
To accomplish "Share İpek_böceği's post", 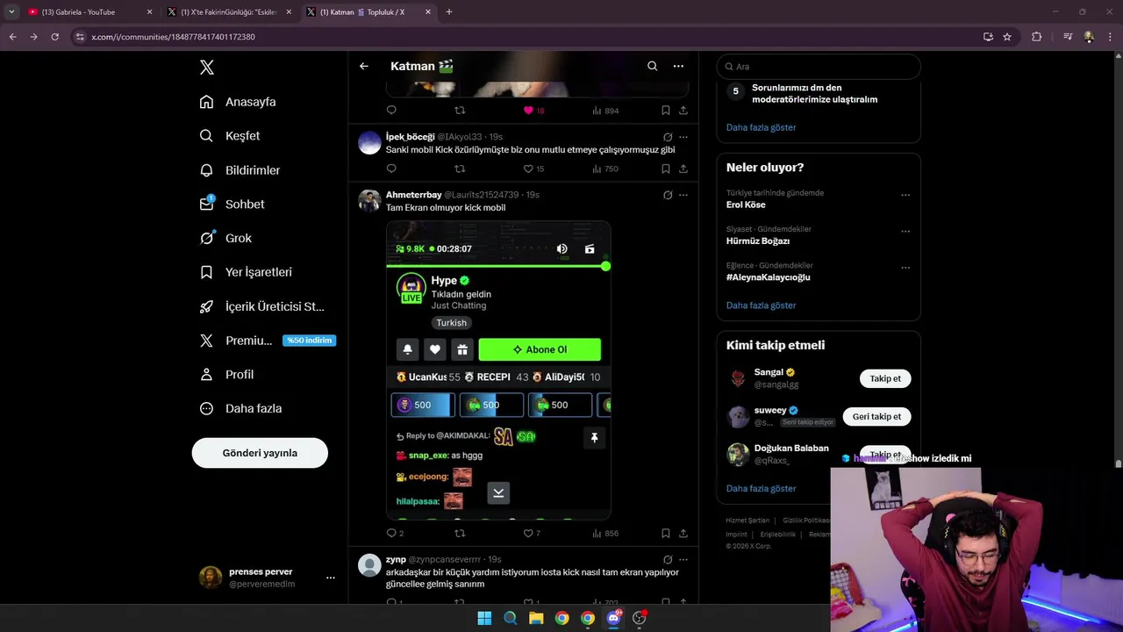I will coord(683,169).
